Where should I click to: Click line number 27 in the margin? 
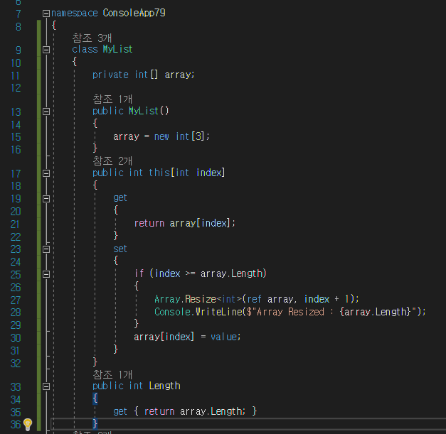[x=16, y=300]
